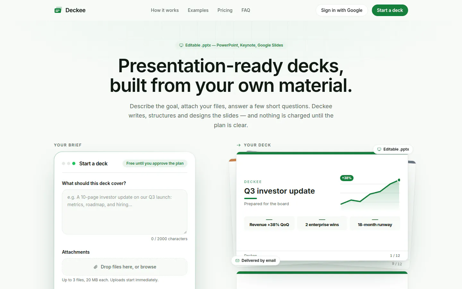462x289 pixels.
Task: Select the 2 enterprise wins card
Action: 322,223
